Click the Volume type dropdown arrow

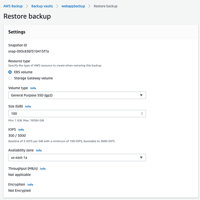click(x=141, y=95)
